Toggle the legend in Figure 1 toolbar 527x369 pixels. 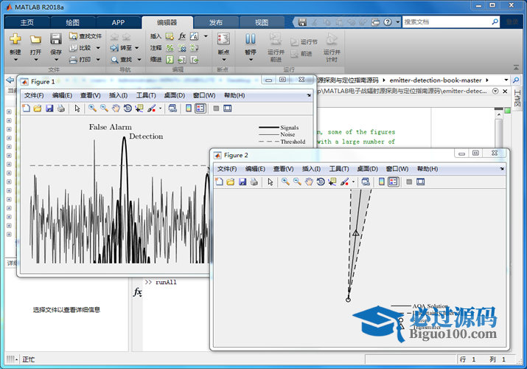pos(199,108)
